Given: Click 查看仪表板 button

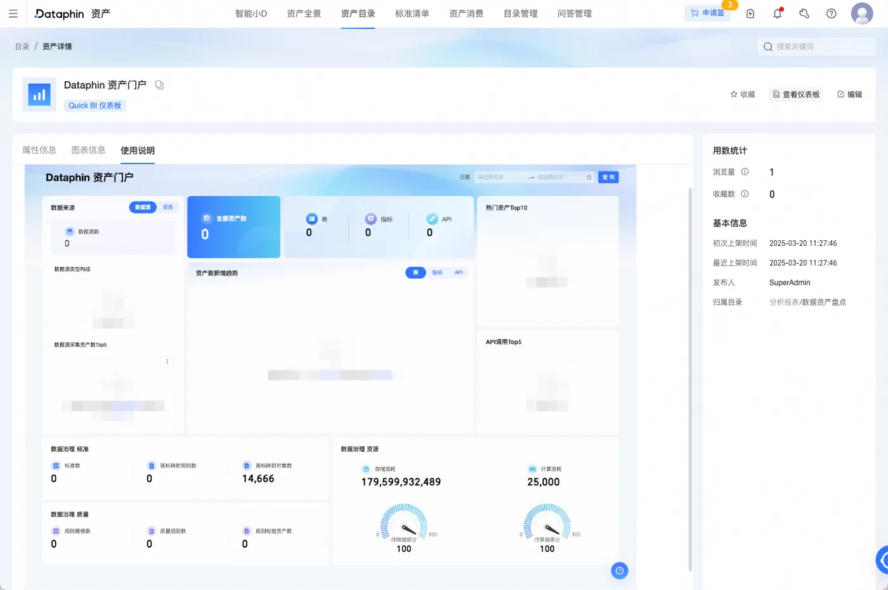Looking at the screenshot, I should coord(796,94).
